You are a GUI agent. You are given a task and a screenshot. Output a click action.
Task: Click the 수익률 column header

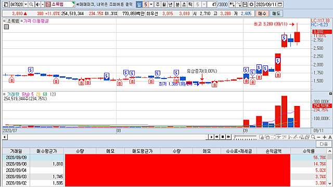tap(309, 151)
